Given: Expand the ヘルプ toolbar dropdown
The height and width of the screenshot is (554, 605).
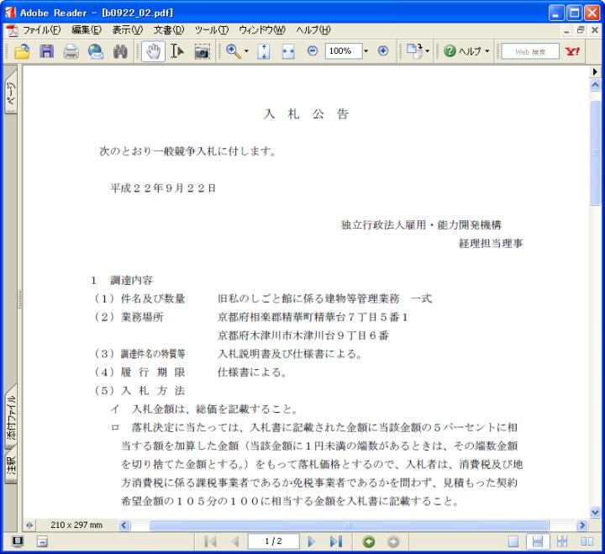Looking at the screenshot, I should (487, 51).
